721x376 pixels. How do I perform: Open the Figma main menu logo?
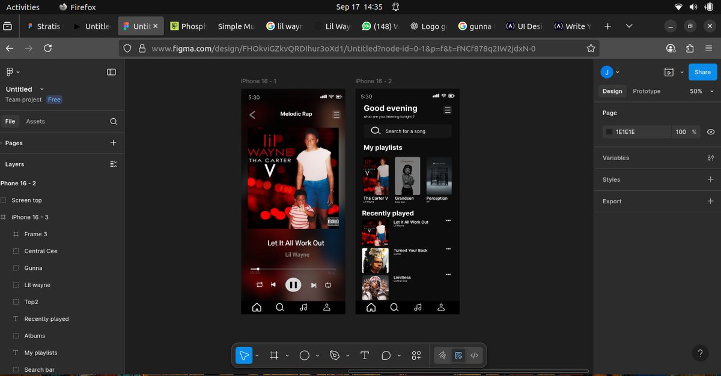tap(10, 72)
